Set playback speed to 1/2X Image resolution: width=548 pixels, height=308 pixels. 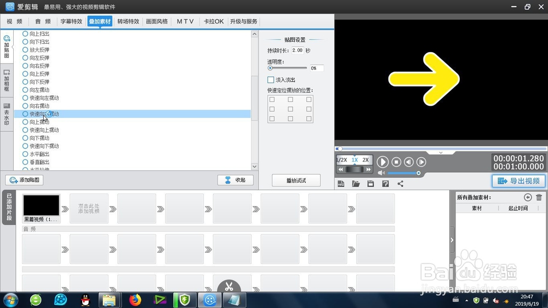(x=342, y=160)
